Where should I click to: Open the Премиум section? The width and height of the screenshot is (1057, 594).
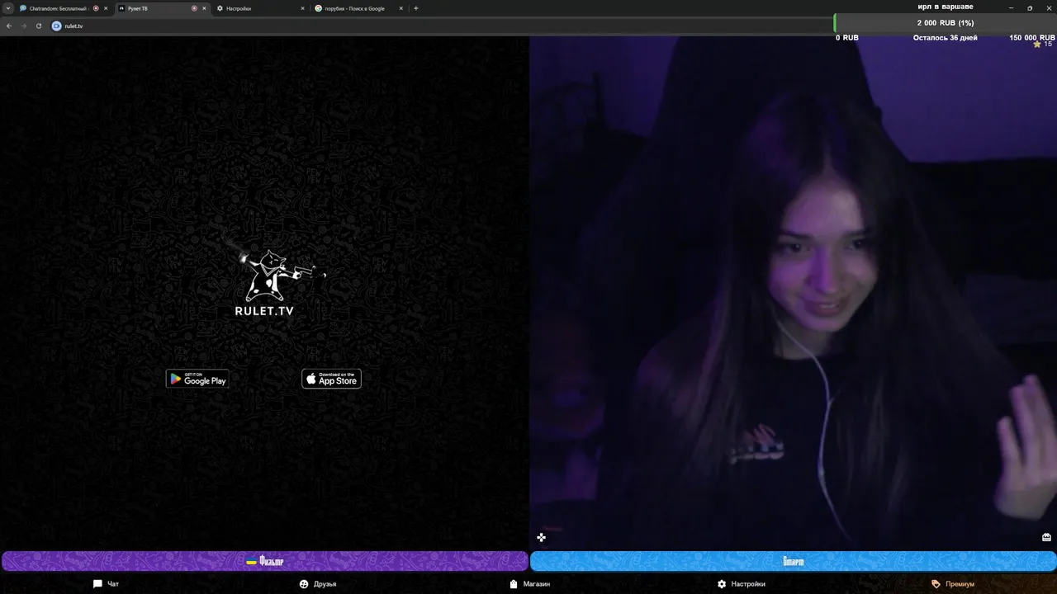point(953,584)
